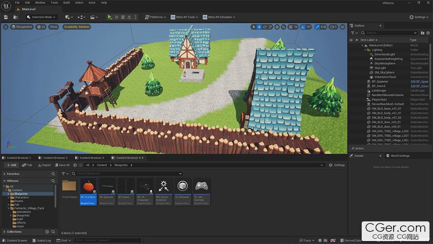Toggle the visibility eye column in Outliner

pyautogui.click(x=351, y=40)
